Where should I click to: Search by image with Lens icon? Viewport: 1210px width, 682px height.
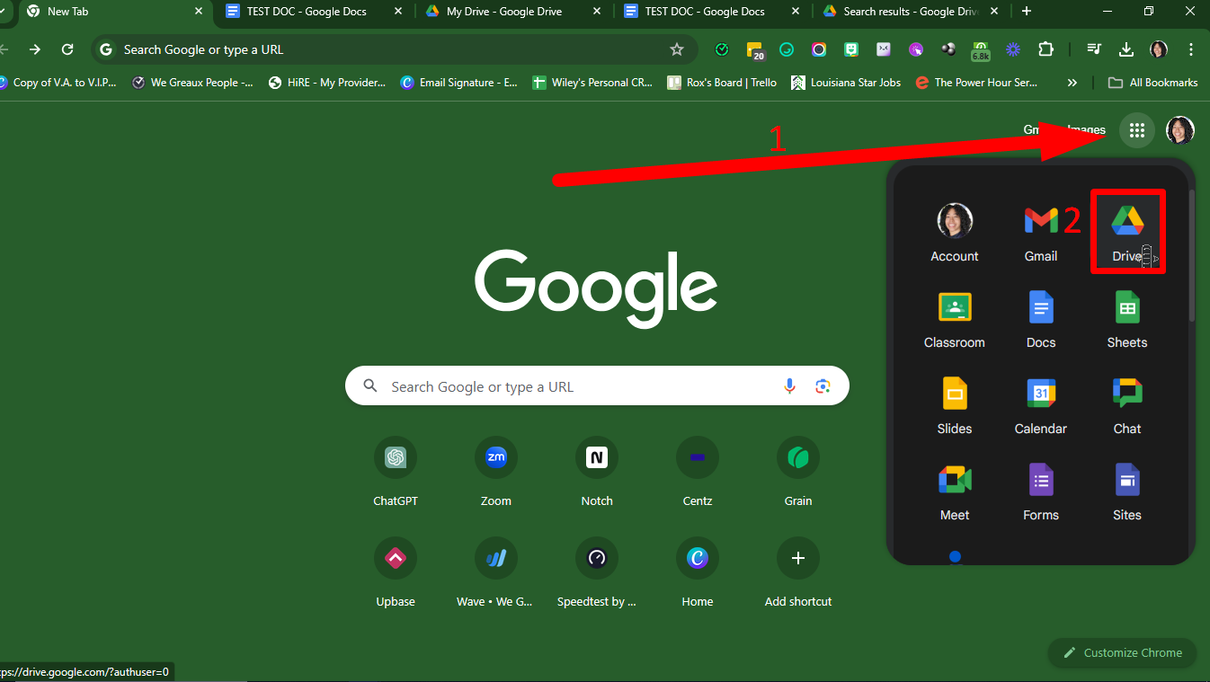click(x=822, y=386)
